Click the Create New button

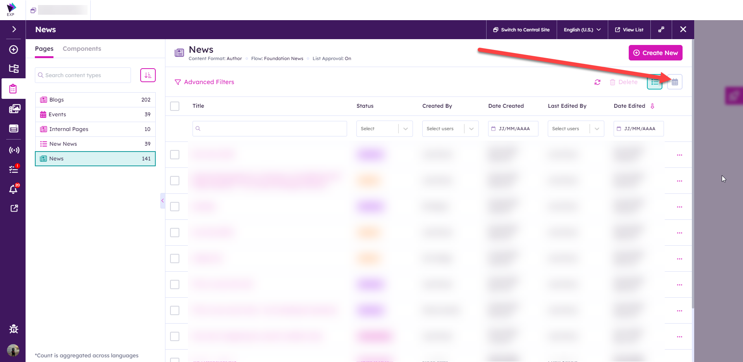click(x=655, y=53)
